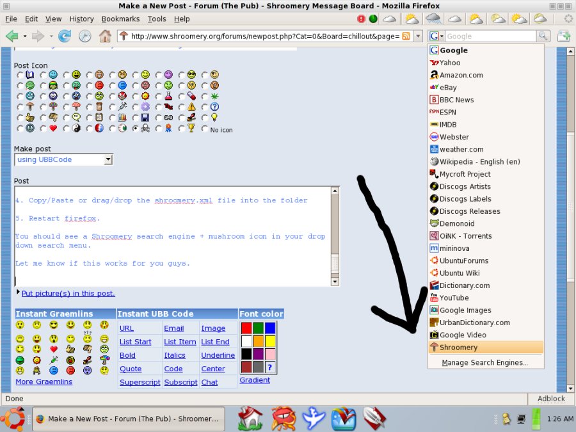Open the Back button history dropdown arrow
The height and width of the screenshot is (432, 576).
24,36
